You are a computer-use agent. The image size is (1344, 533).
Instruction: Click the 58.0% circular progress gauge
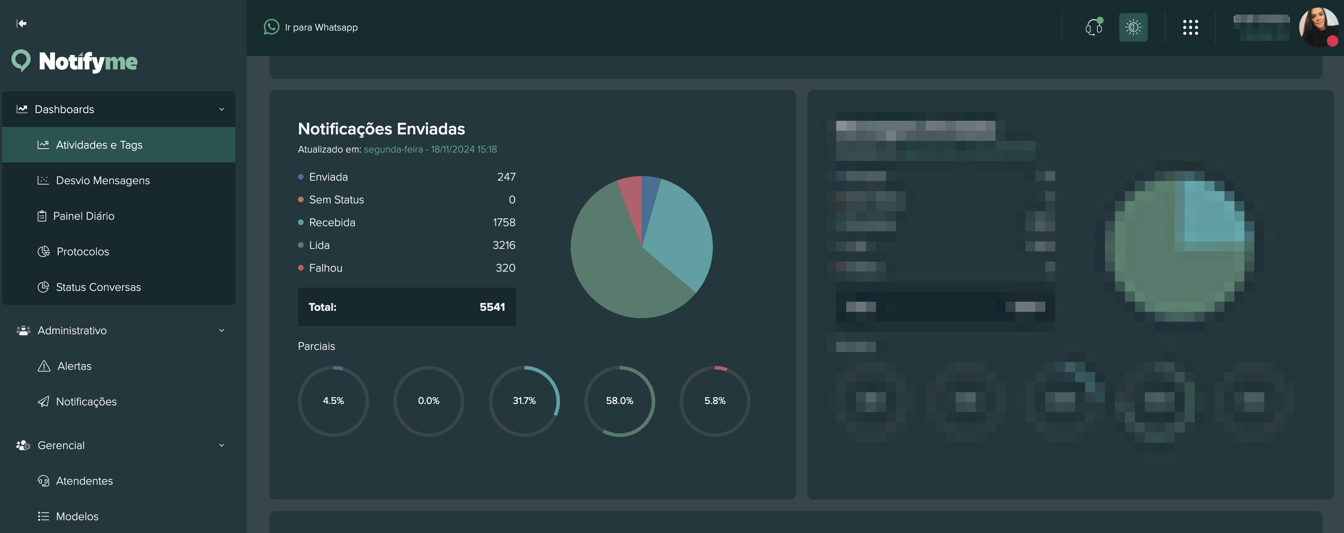pyautogui.click(x=619, y=401)
